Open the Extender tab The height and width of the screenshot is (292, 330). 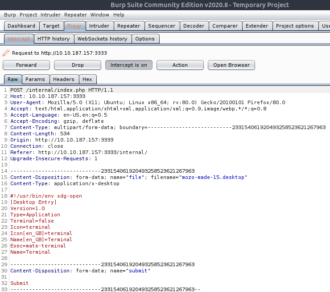click(x=257, y=26)
